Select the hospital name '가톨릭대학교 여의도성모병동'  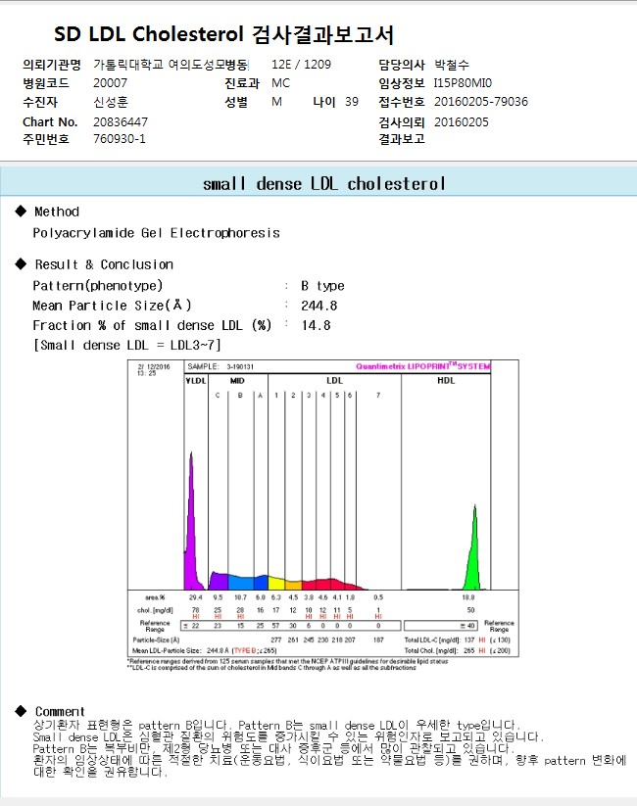[x=171, y=65]
